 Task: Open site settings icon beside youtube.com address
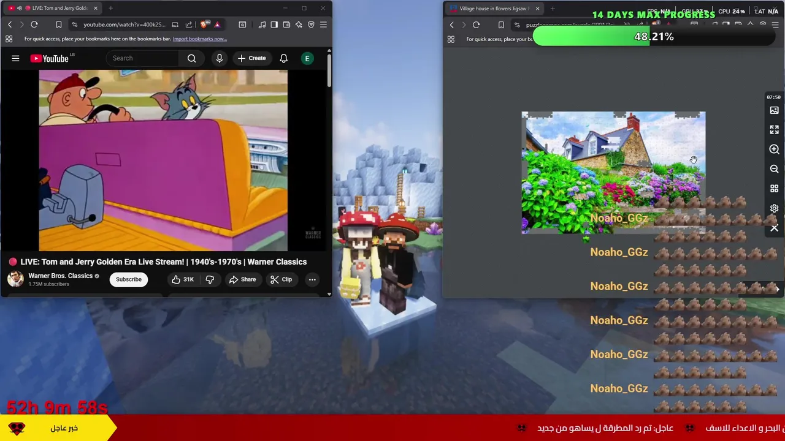coord(74,24)
